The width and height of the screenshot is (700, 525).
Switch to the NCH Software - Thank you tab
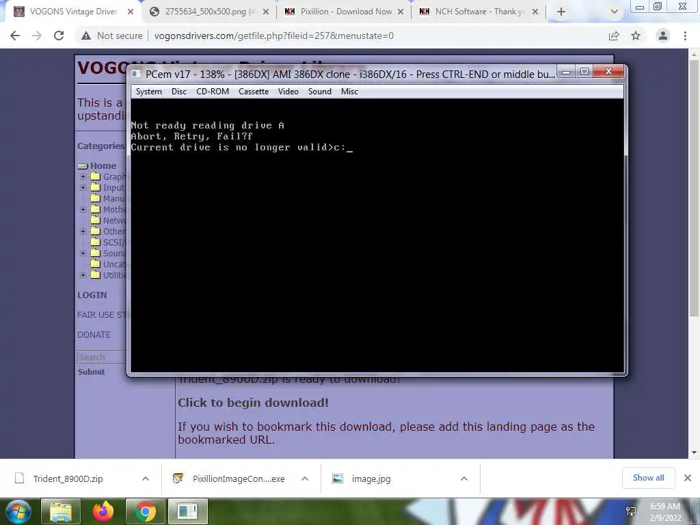point(480,12)
